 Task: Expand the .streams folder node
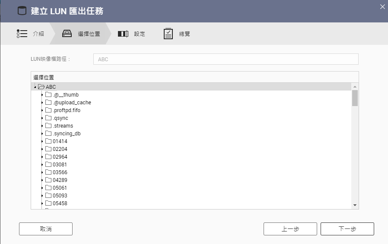[x=42, y=126]
